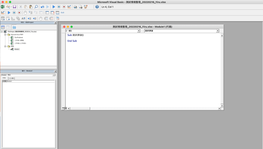Click the Parameter Info icon
This screenshot has width=263, height=149.
18,18
